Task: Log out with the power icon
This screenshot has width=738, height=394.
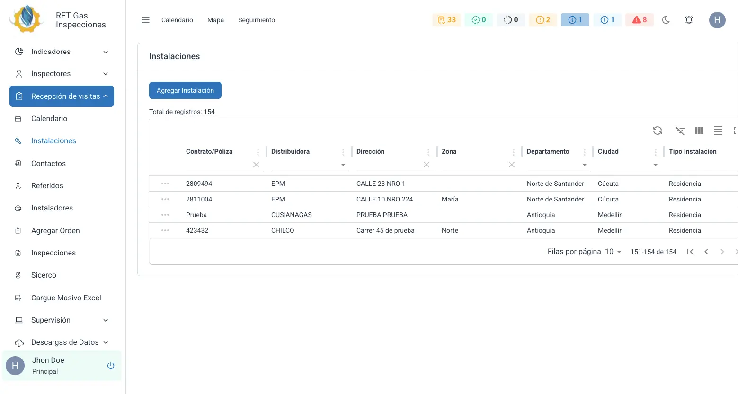Action: 111,366
